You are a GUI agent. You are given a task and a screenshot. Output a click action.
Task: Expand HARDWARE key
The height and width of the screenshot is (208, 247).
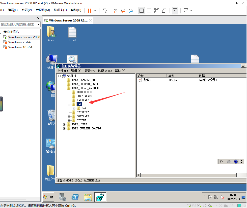(69, 100)
